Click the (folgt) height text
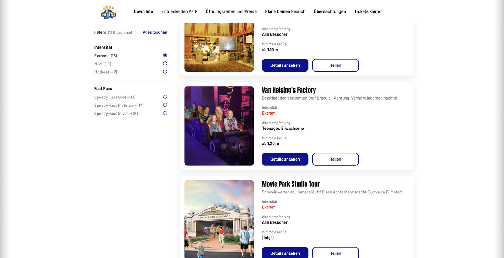The width and height of the screenshot is (504, 258). [268, 238]
